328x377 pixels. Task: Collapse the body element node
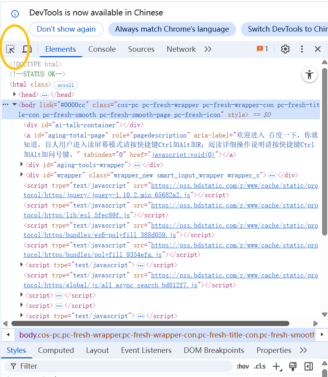click(x=15, y=104)
